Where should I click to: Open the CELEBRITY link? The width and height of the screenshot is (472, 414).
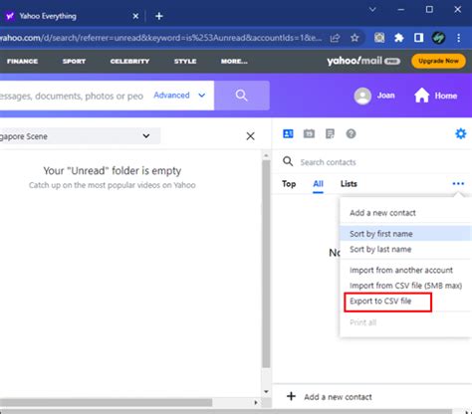129,61
